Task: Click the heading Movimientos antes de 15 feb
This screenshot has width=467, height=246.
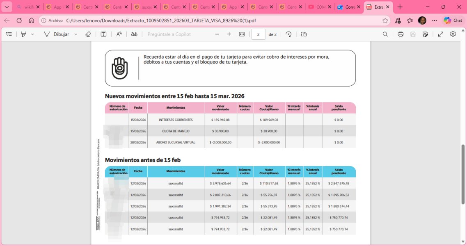Action: pyautogui.click(x=143, y=160)
